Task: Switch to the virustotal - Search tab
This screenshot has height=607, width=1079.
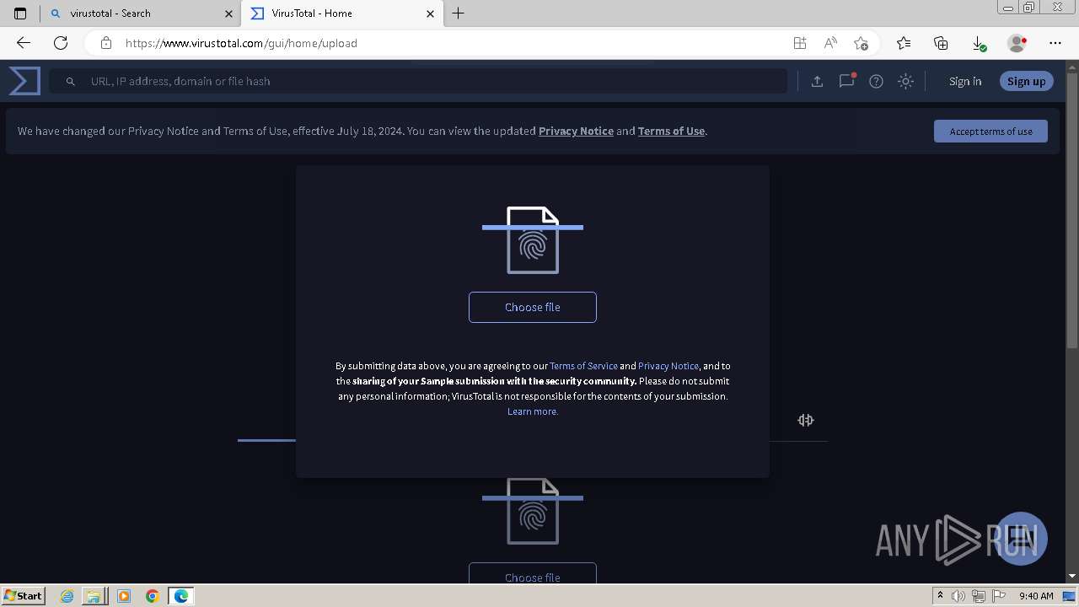Action: (141, 13)
